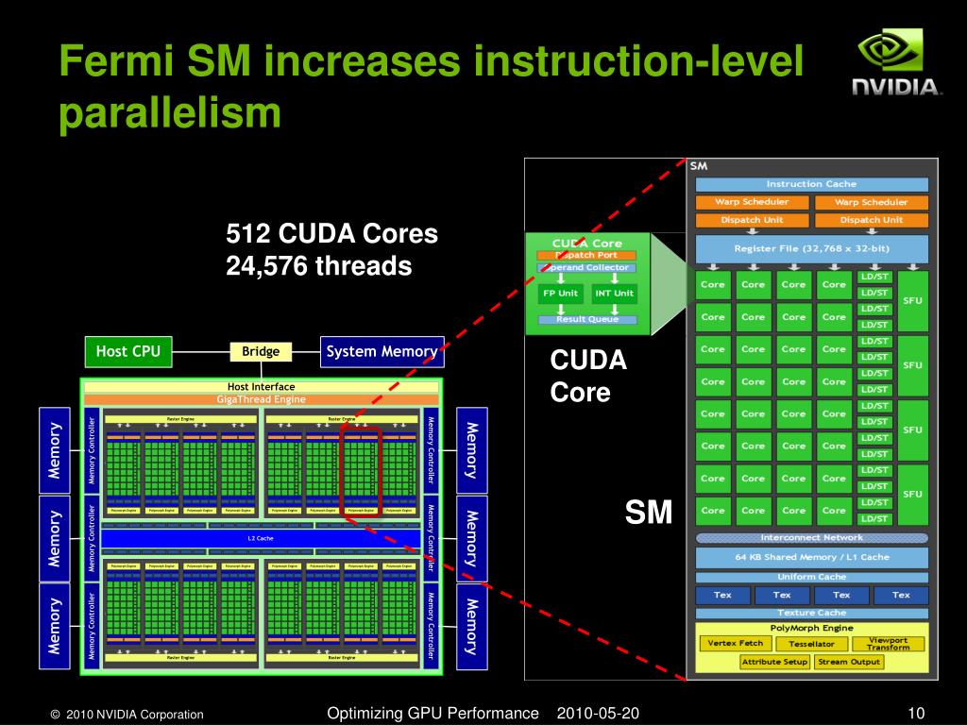The width and height of the screenshot is (967, 725).
Task: Click the Result Queue bar
Action: [587, 319]
